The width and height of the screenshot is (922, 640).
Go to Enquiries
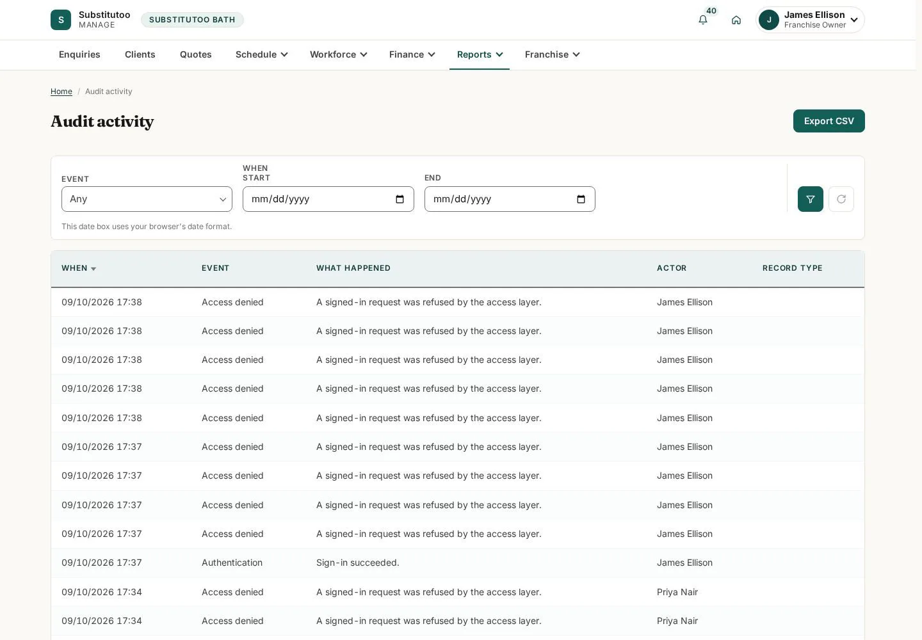click(79, 54)
